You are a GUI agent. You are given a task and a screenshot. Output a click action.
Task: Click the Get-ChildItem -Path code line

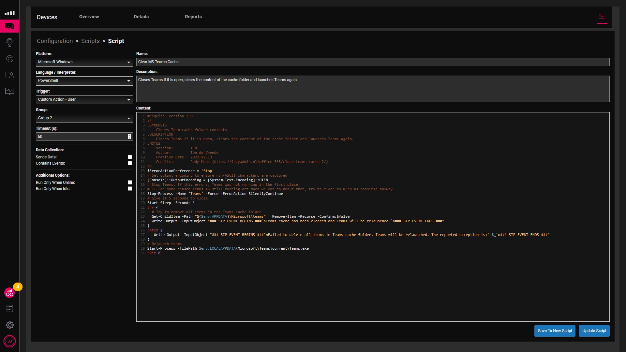pos(250,216)
